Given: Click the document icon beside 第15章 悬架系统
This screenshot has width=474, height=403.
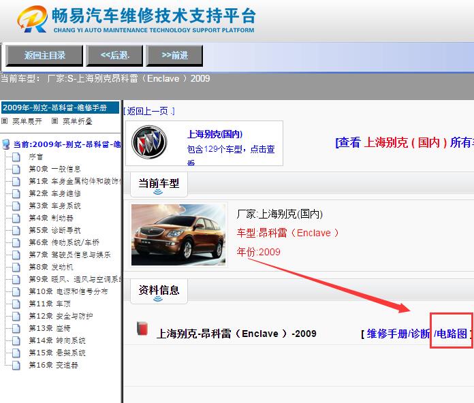Looking at the screenshot, I should (16, 353).
